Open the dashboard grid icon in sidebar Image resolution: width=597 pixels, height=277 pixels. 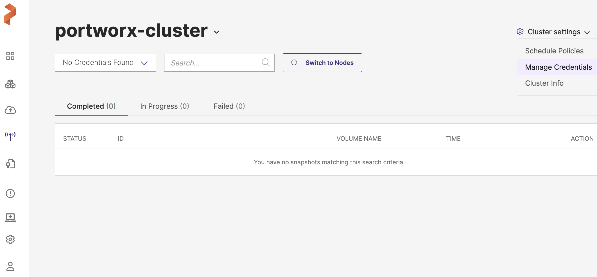click(10, 56)
